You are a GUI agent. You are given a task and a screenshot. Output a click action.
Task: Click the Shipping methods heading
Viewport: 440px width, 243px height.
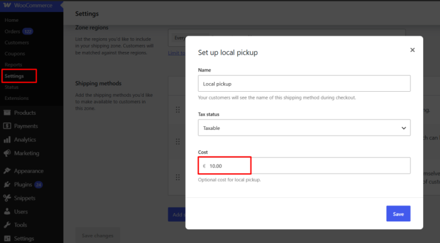point(98,84)
